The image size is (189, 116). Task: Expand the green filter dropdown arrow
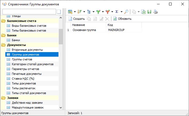(x=103, y=12)
